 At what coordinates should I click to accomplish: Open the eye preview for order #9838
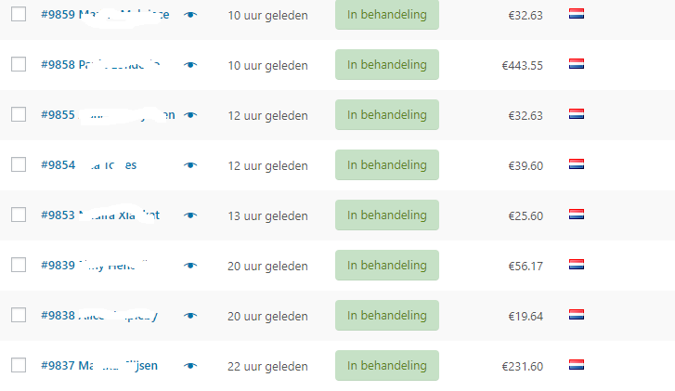[x=190, y=316]
